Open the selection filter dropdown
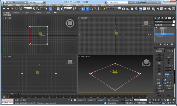177x106 pixels. point(28,8)
